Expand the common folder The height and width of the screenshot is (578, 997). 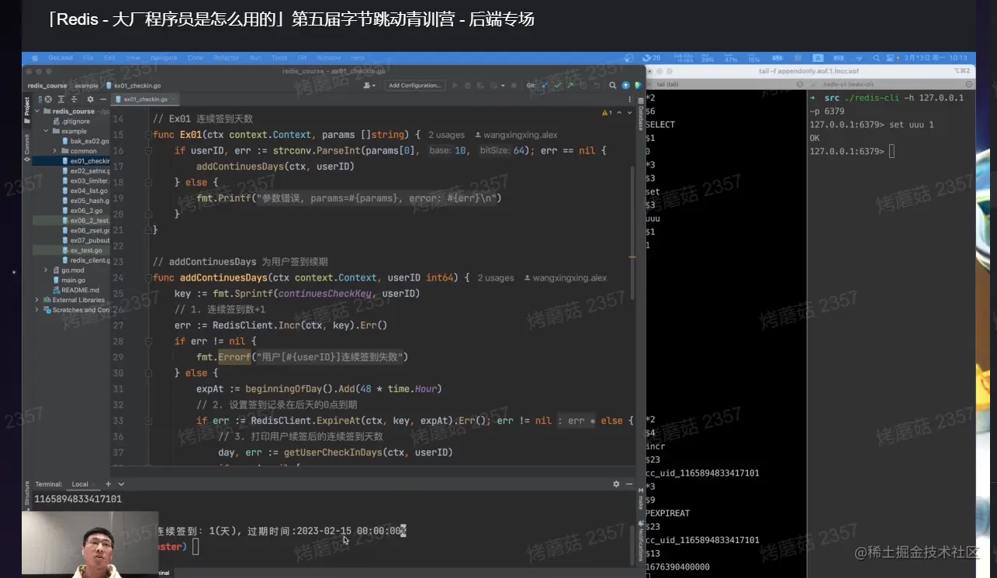pyautogui.click(x=56, y=151)
